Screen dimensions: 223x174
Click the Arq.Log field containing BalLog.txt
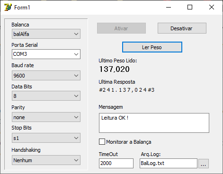(x=169, y=163)
